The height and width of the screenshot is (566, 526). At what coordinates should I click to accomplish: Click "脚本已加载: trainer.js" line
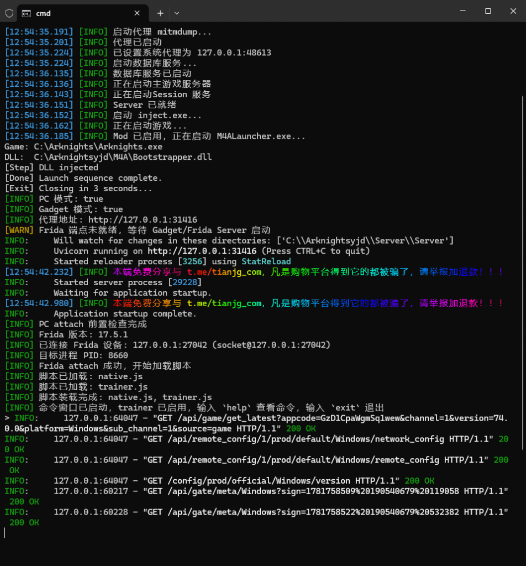[76, 387]
